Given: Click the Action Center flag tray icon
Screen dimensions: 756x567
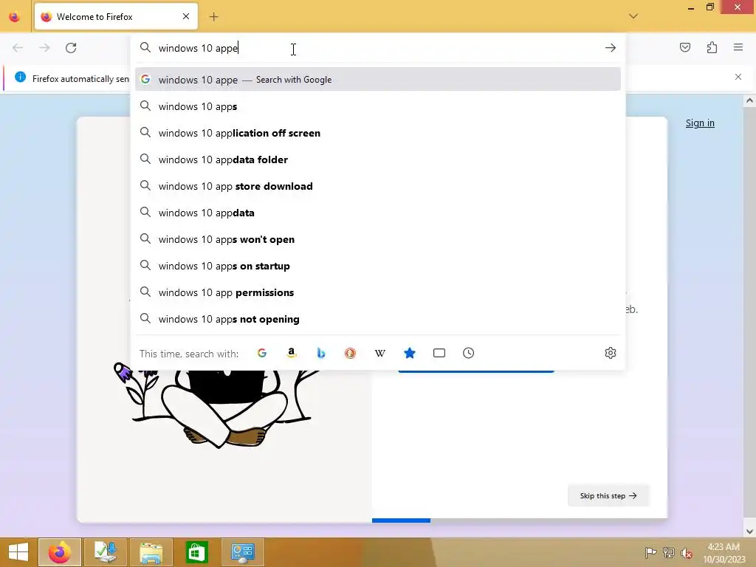Looking at the screenshot, I should click(650, 552).
